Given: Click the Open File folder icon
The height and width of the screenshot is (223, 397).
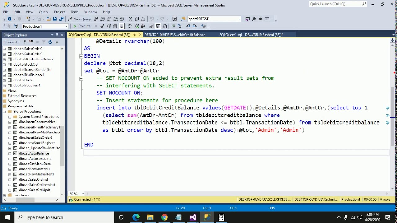Looking at the screenshot, I should tap(48, 19).
